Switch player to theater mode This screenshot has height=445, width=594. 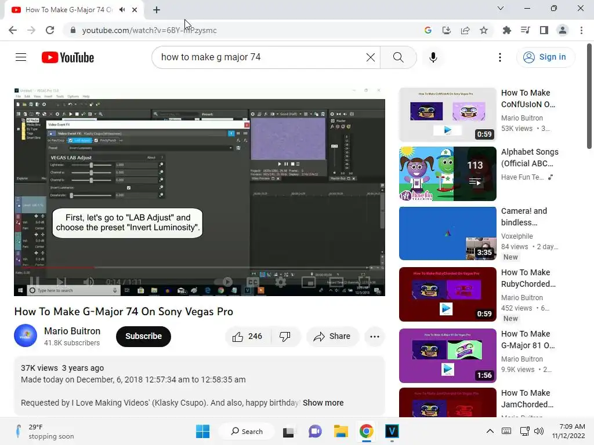(336, 282)
